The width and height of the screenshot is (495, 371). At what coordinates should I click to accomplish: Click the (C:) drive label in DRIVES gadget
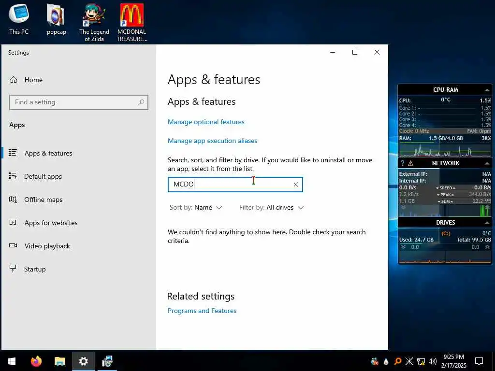click(x=446, y=233)
